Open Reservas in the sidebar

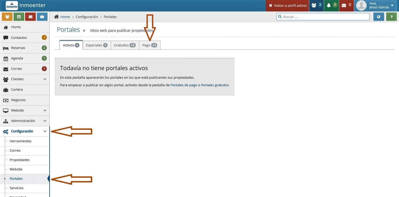click(25, 48)
